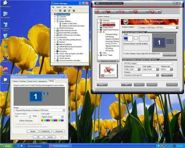Expand the Network adapters node
The width and height of the screenshot is (185, 148).
click(55, 44)
